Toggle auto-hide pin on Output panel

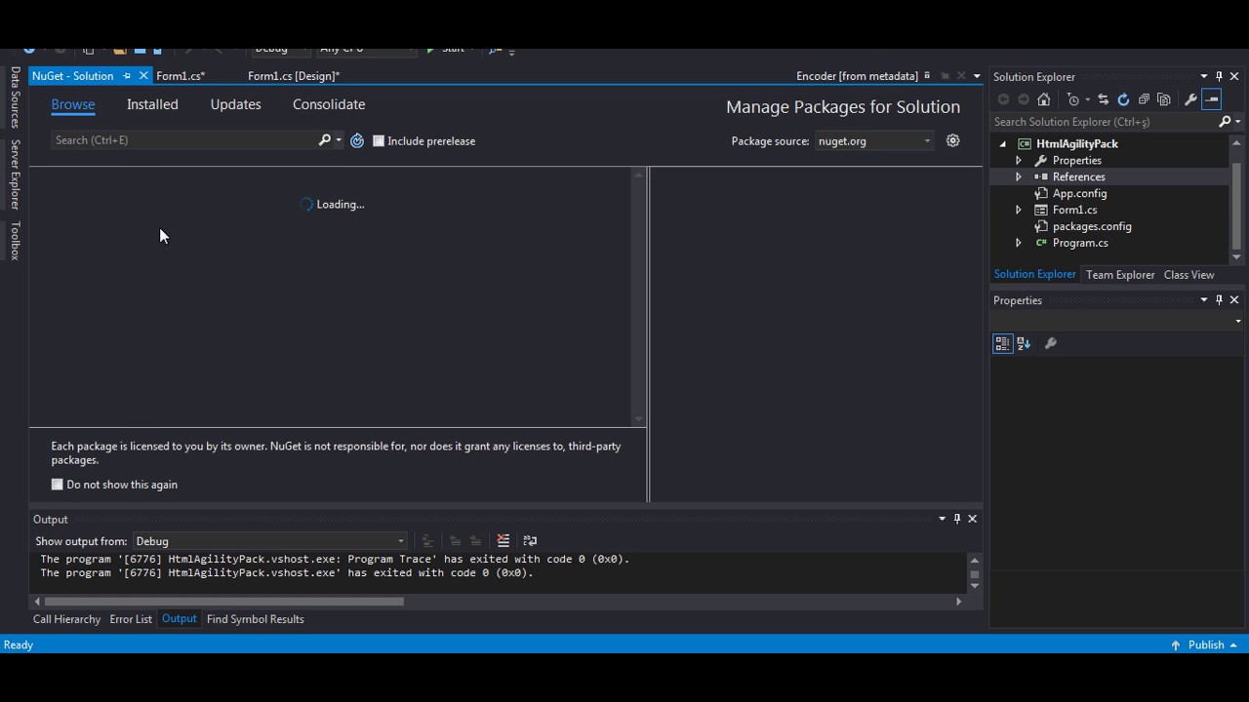pos(957,519)
